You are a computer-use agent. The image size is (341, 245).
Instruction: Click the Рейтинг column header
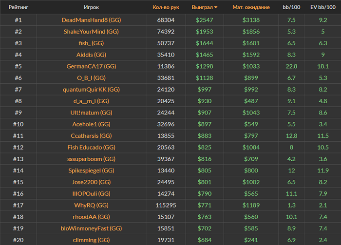click(18, 7)
